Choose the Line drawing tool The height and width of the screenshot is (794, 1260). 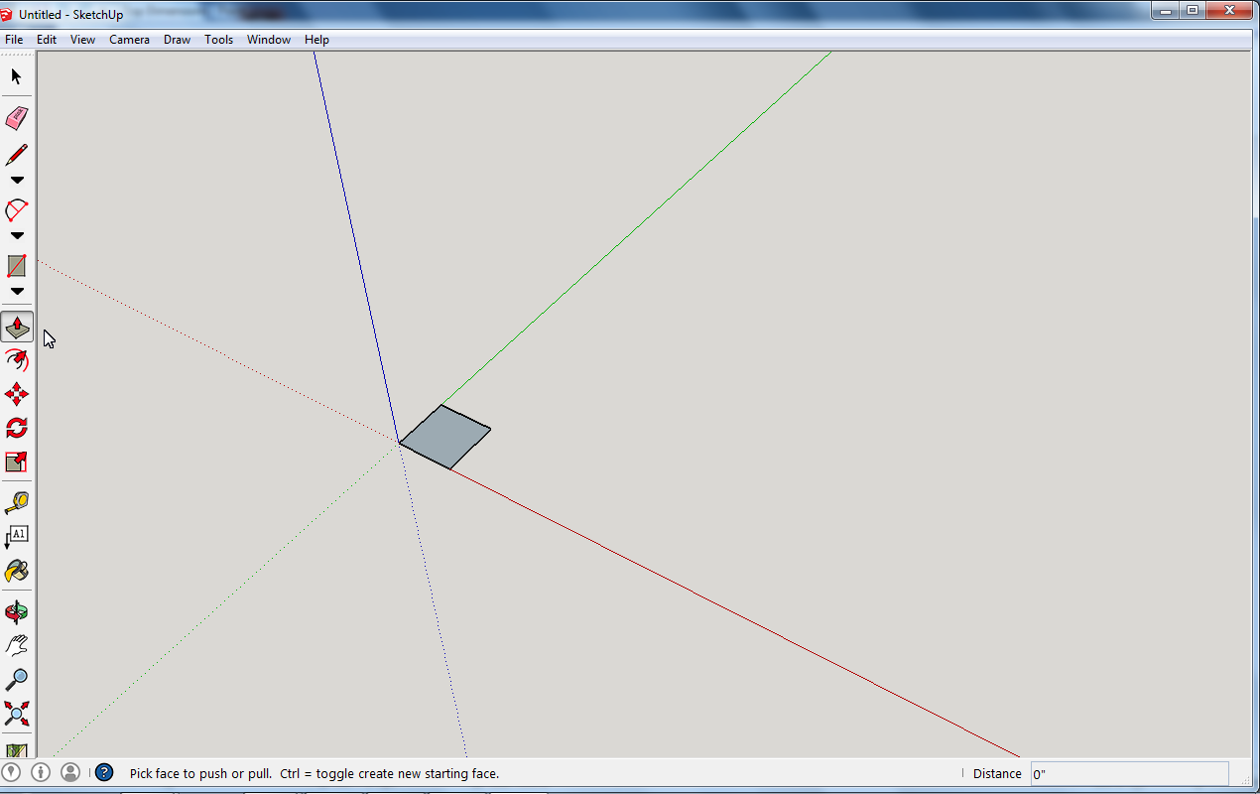coord(17,155)
